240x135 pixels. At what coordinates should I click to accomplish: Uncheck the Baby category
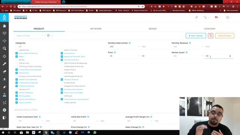[16, 57]
